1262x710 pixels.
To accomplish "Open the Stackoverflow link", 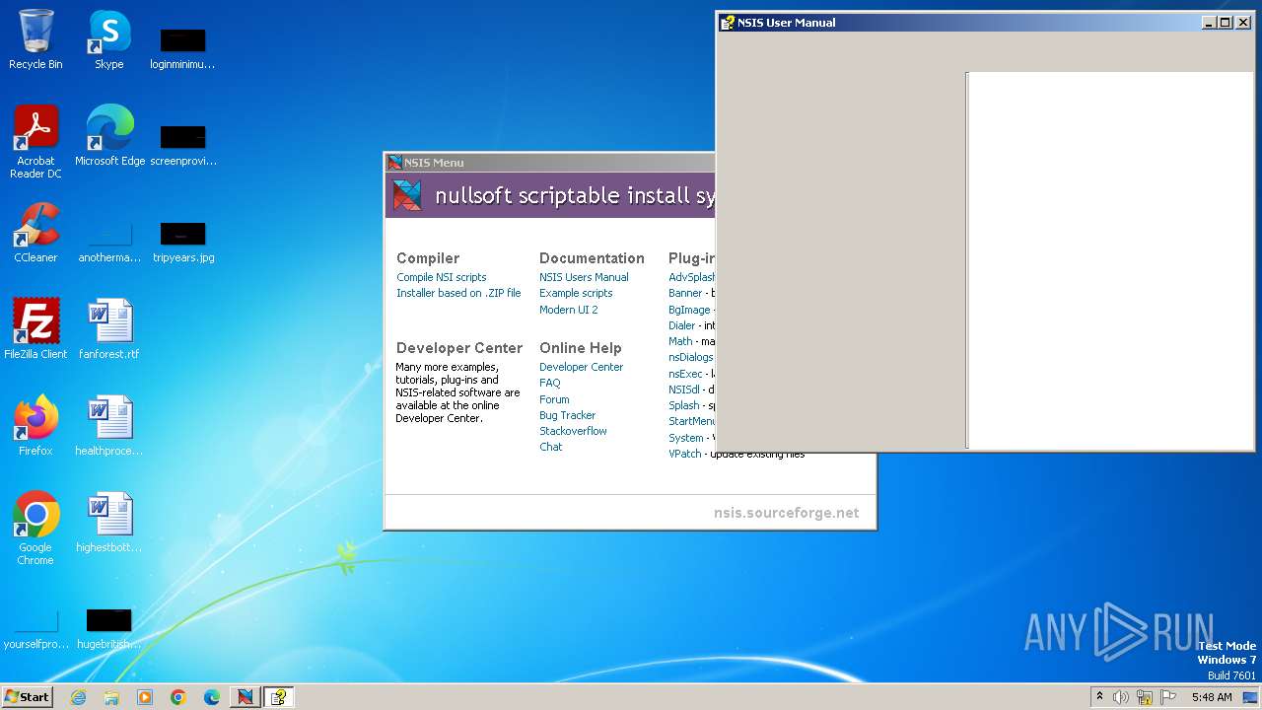I will pos(573,431).
